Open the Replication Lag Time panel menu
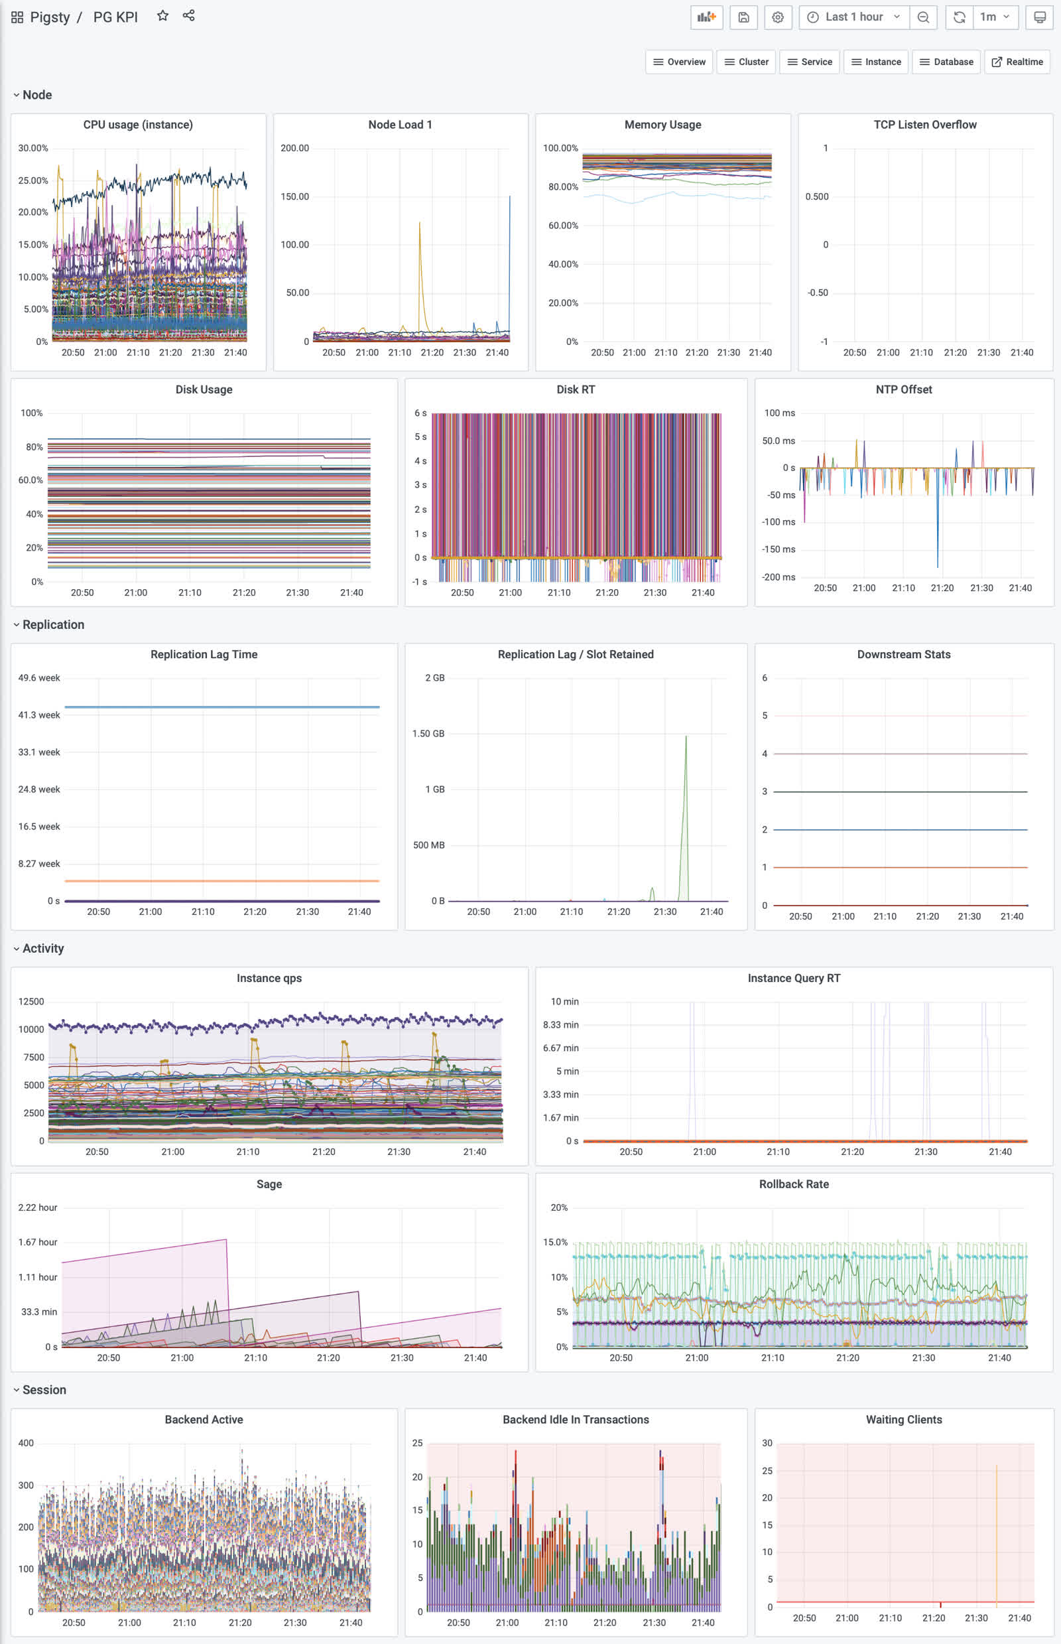 204,655
